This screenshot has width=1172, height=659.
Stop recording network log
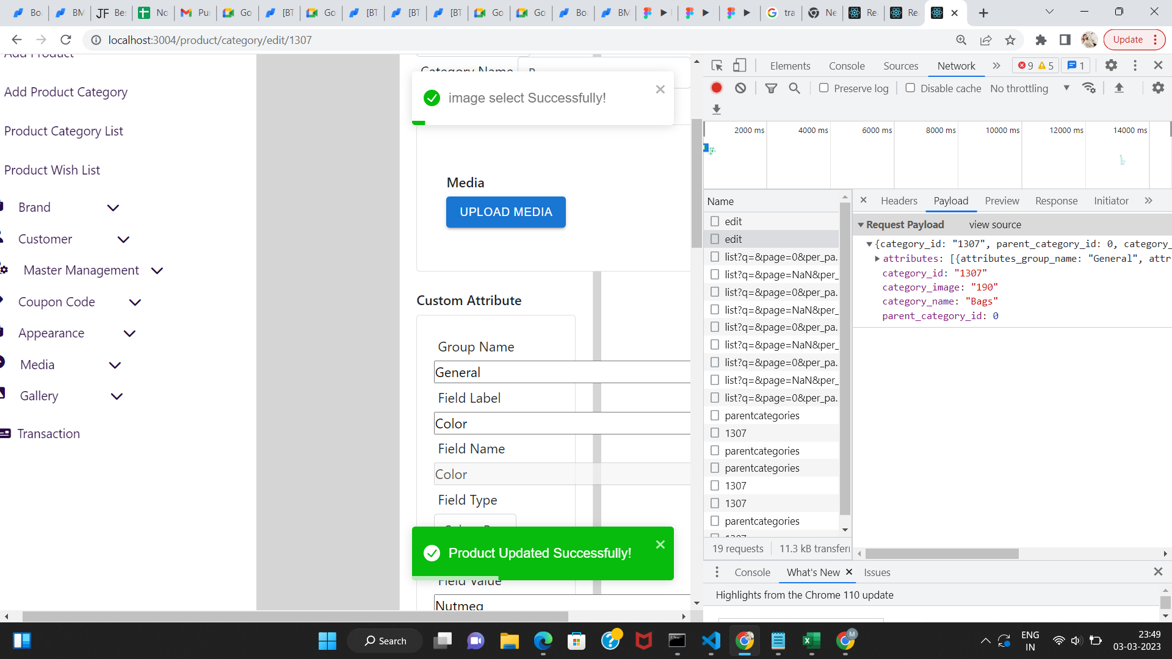[x=717, y=88]
